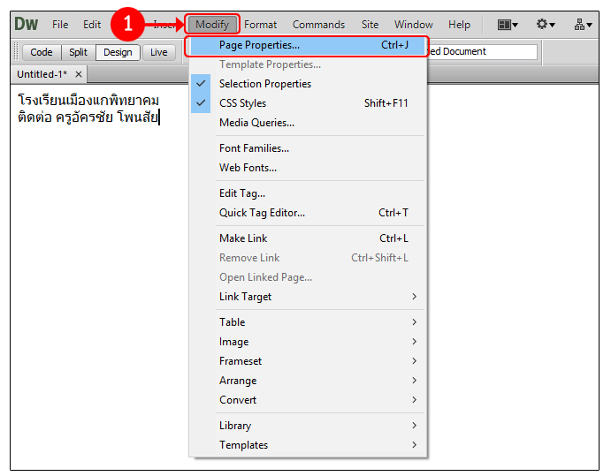Open the gear settings icon menu
The image size is (611, 476).
(546, 25)
